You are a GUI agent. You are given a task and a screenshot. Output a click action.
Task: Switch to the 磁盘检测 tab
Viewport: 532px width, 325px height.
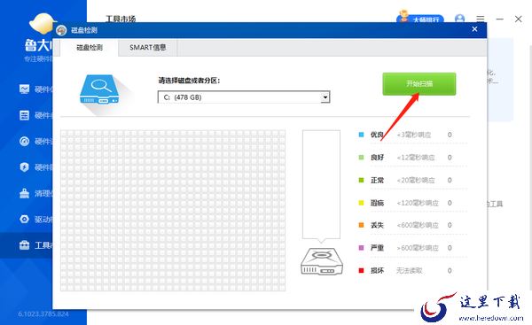click(90, 48)
